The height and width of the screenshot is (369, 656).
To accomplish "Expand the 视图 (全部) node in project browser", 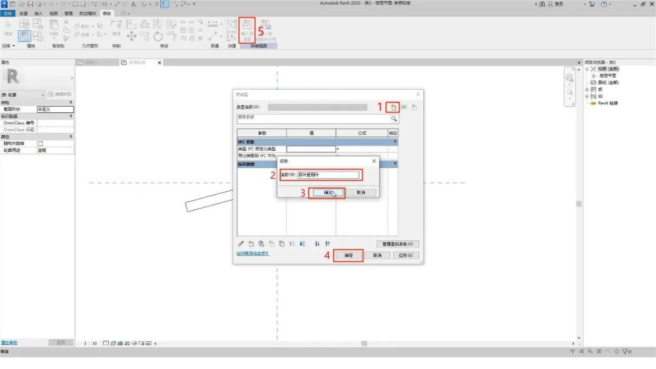I will (587, 69).
